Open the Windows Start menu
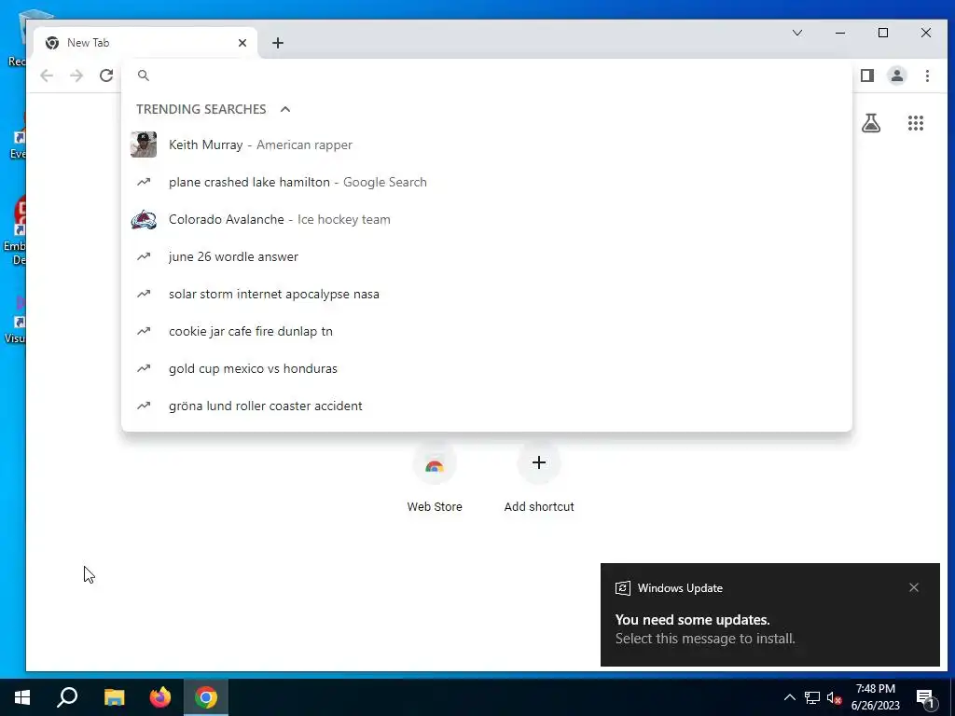 [x=22, y=697]
